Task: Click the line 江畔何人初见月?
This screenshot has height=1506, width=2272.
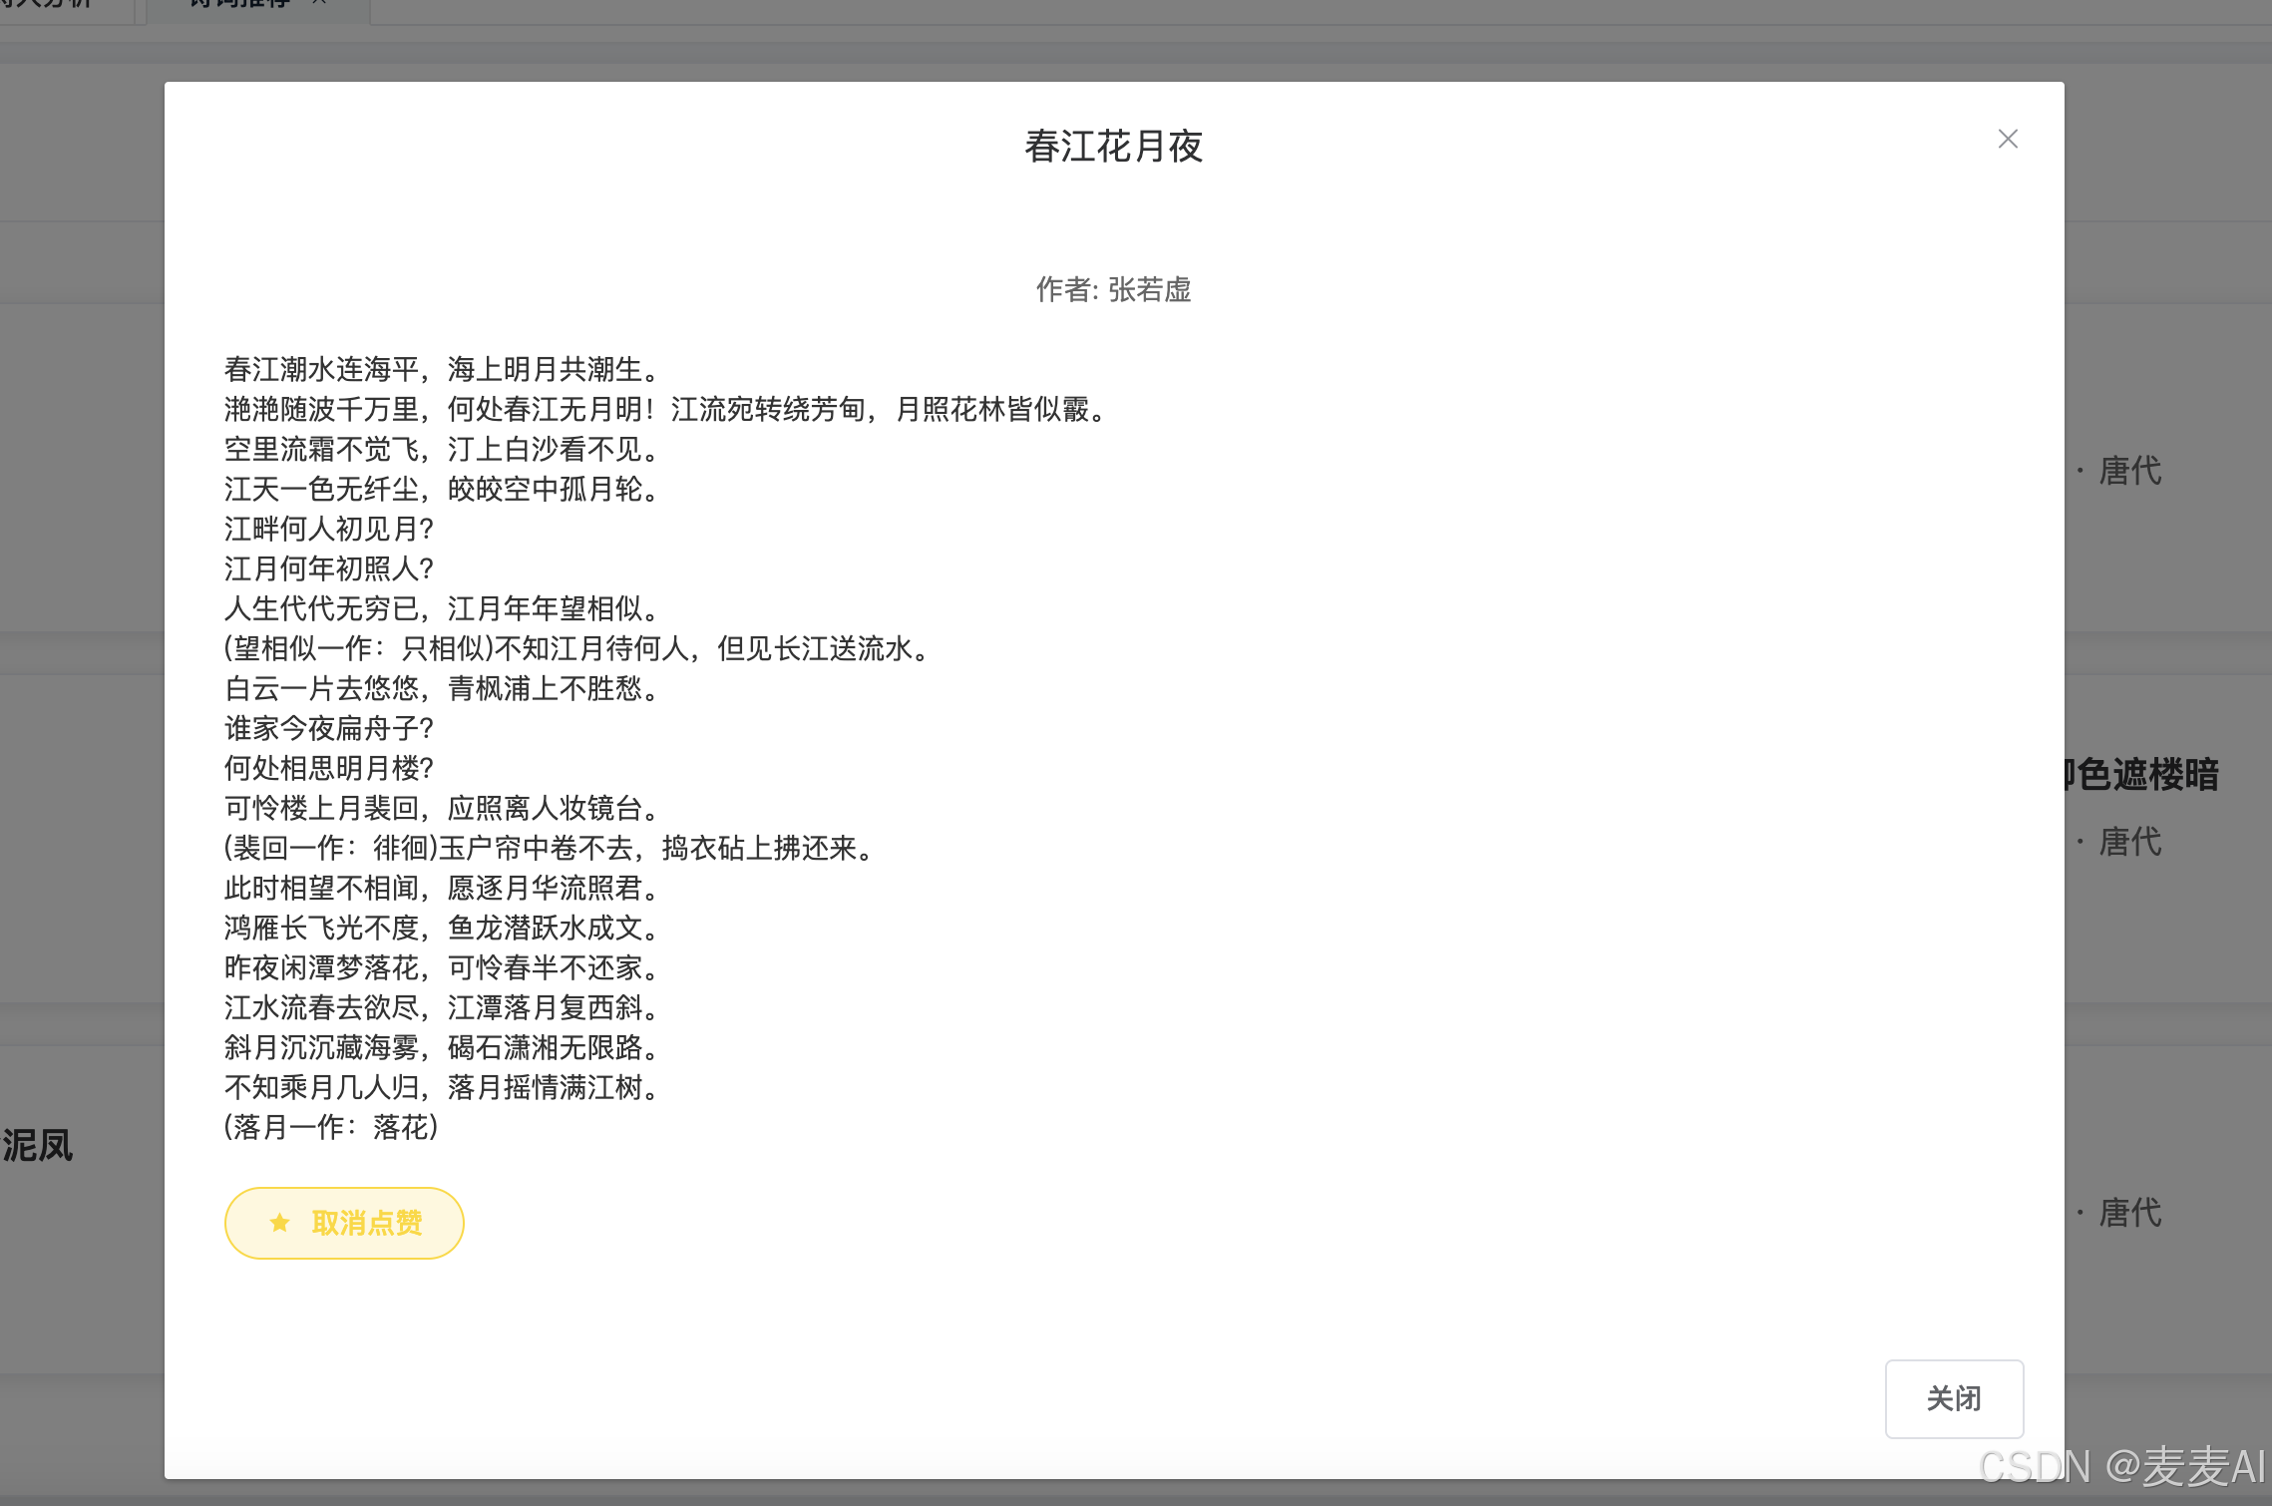Action: [329, 529]
